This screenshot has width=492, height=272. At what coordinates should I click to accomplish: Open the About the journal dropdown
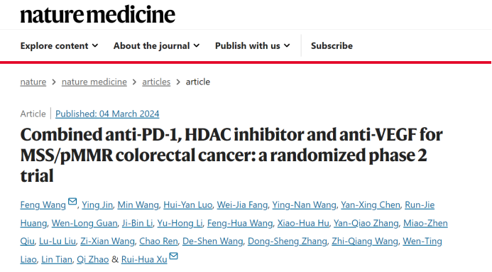[x=157, y=45]
